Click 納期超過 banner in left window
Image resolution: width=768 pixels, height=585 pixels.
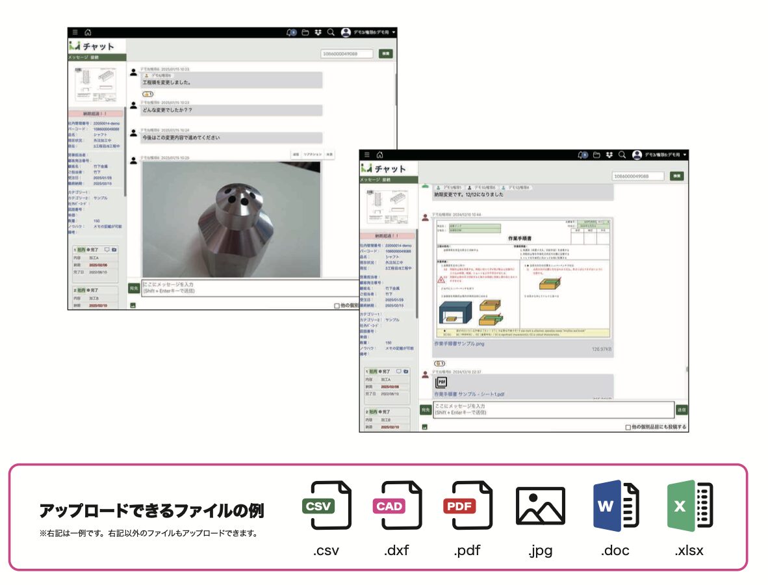(95, 114)
